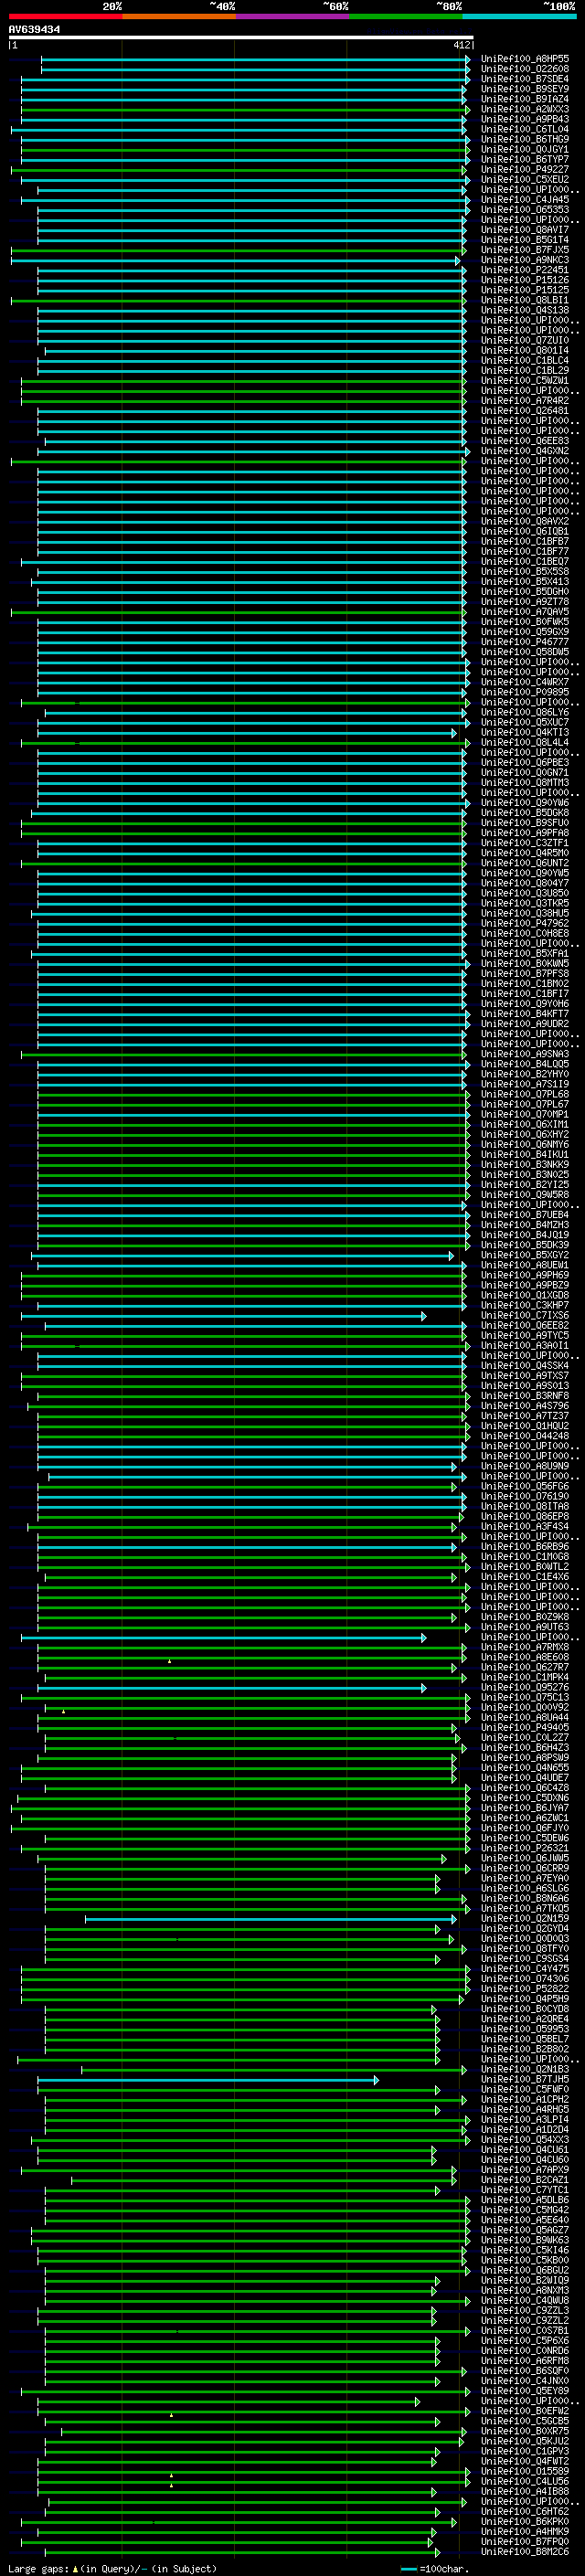Click the UniRef100_P15126 entry

525,280
